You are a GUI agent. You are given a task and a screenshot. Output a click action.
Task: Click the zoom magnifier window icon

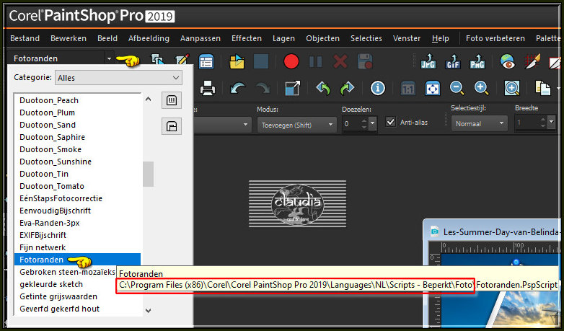pyautogui.click(x=511, y=88)
